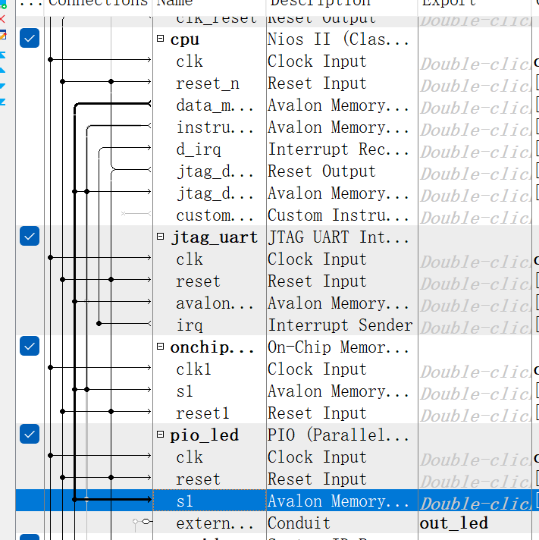The height and width of the screenshot is (540, 539).
Task: Click export cell for irq row
Action: [475, 327]
